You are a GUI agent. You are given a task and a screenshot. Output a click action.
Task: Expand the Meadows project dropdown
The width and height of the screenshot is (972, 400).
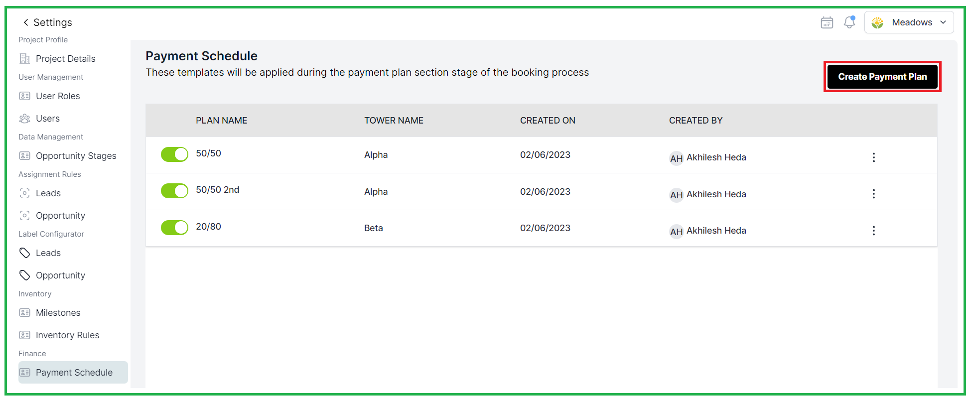tap(909, 22)
